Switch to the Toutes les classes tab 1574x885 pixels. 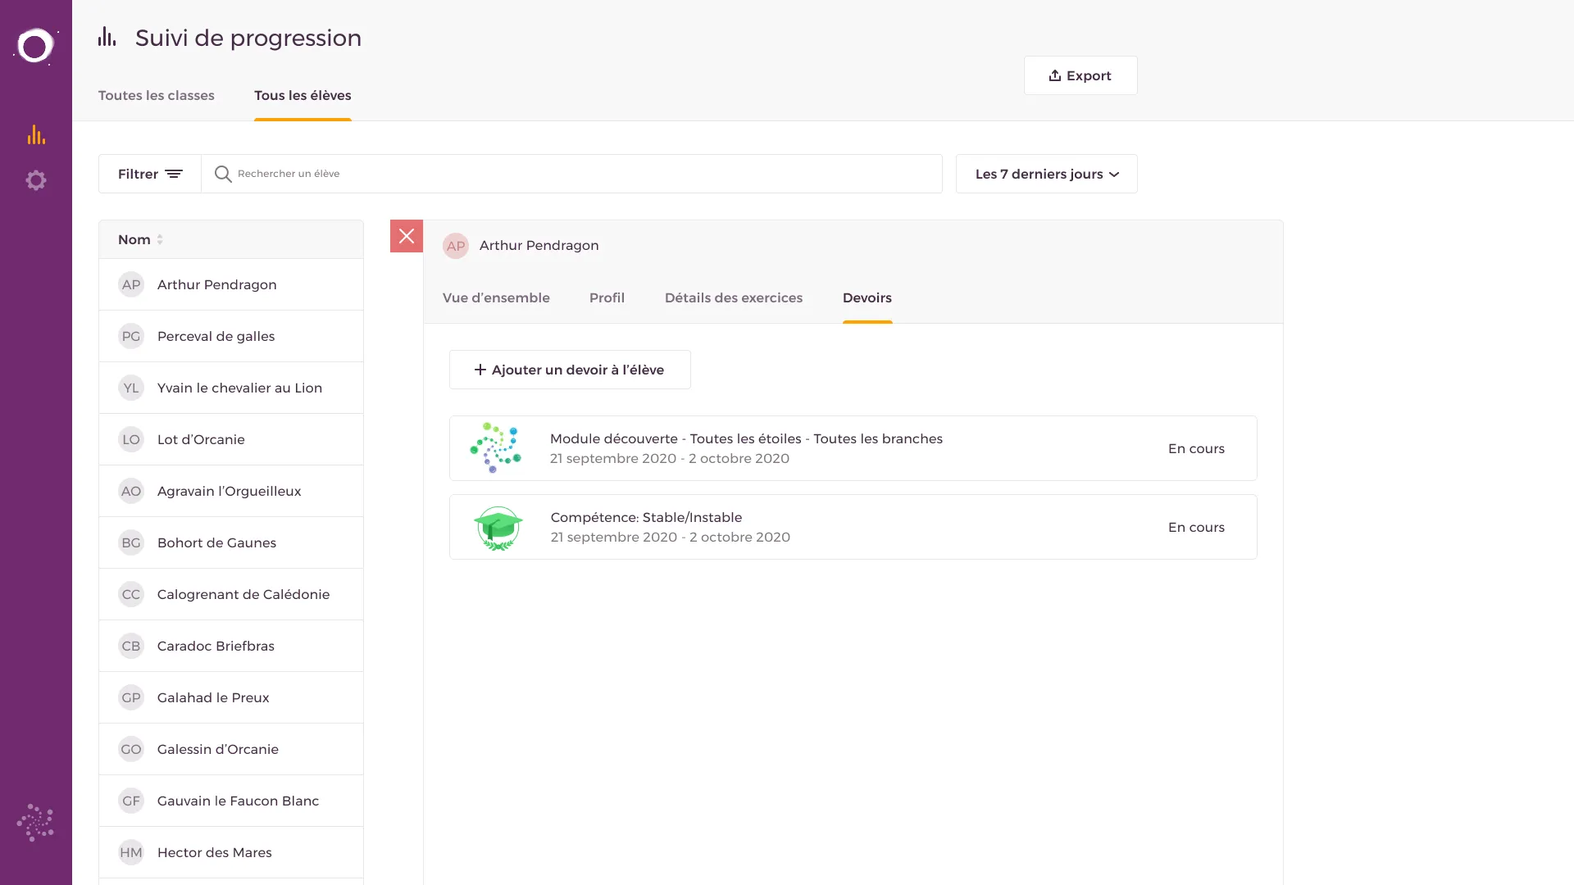tap(157, 95)
